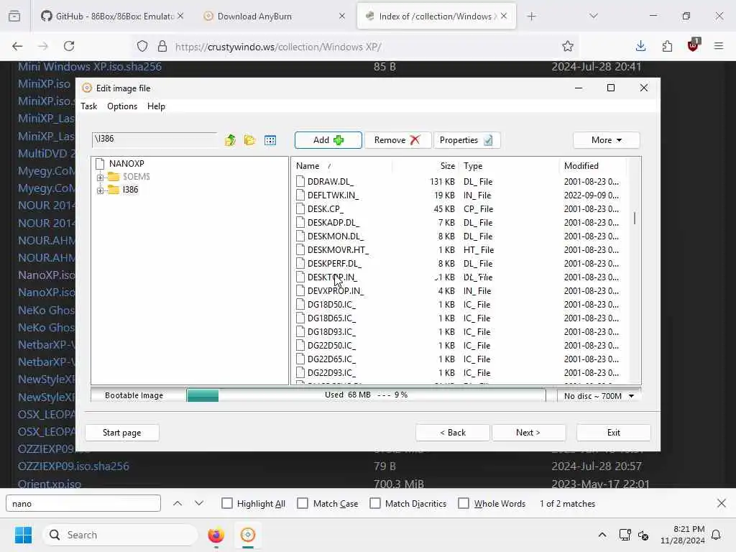Reload the current browser page
This screenshot has width=736, height=552.
click(x=69, y=46)
